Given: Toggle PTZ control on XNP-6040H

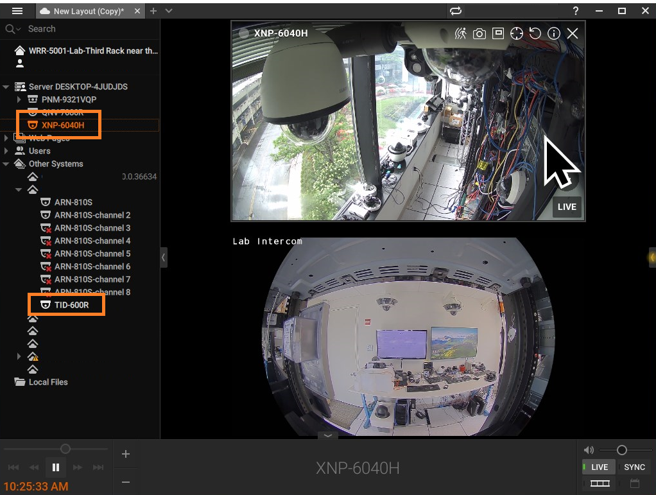Looking at the screenshot, I should point(517,33).
